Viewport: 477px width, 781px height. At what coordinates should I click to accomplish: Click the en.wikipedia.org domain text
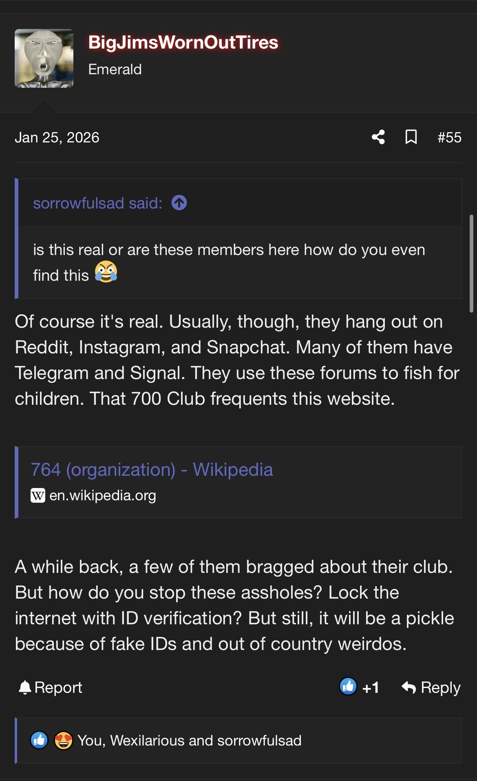pyautogui.click(x=103, y=496)
